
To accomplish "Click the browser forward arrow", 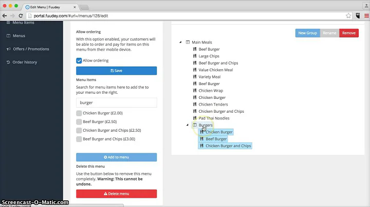I will pos(12,16).
